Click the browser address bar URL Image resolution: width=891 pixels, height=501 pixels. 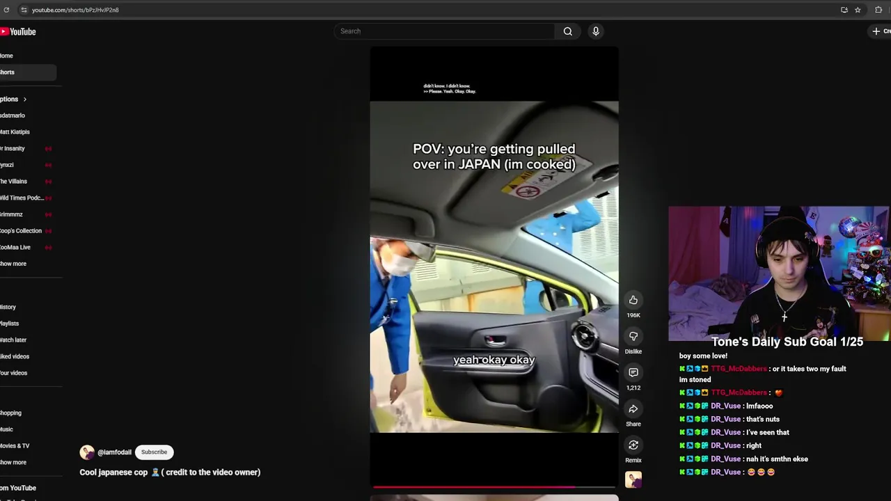(x=75, y=10)
